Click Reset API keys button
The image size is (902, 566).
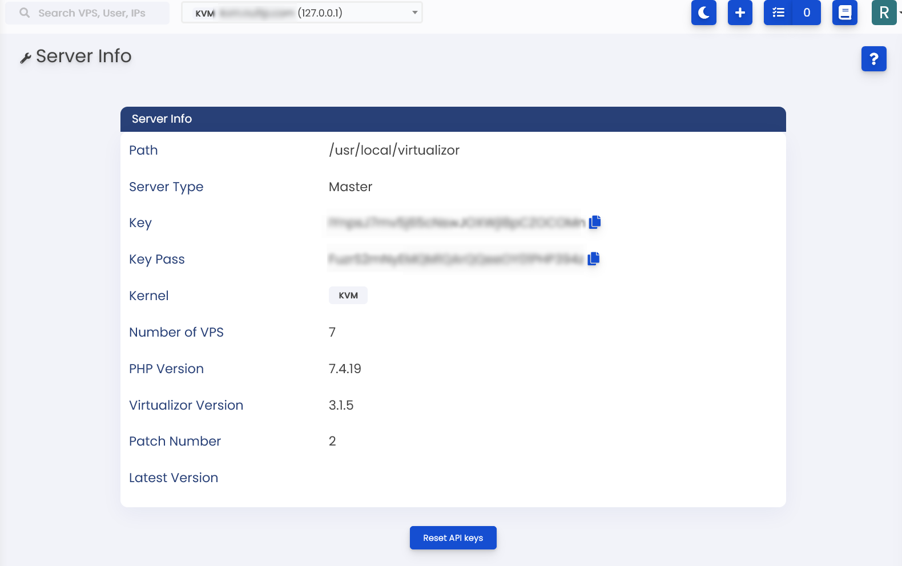point(453,538)
